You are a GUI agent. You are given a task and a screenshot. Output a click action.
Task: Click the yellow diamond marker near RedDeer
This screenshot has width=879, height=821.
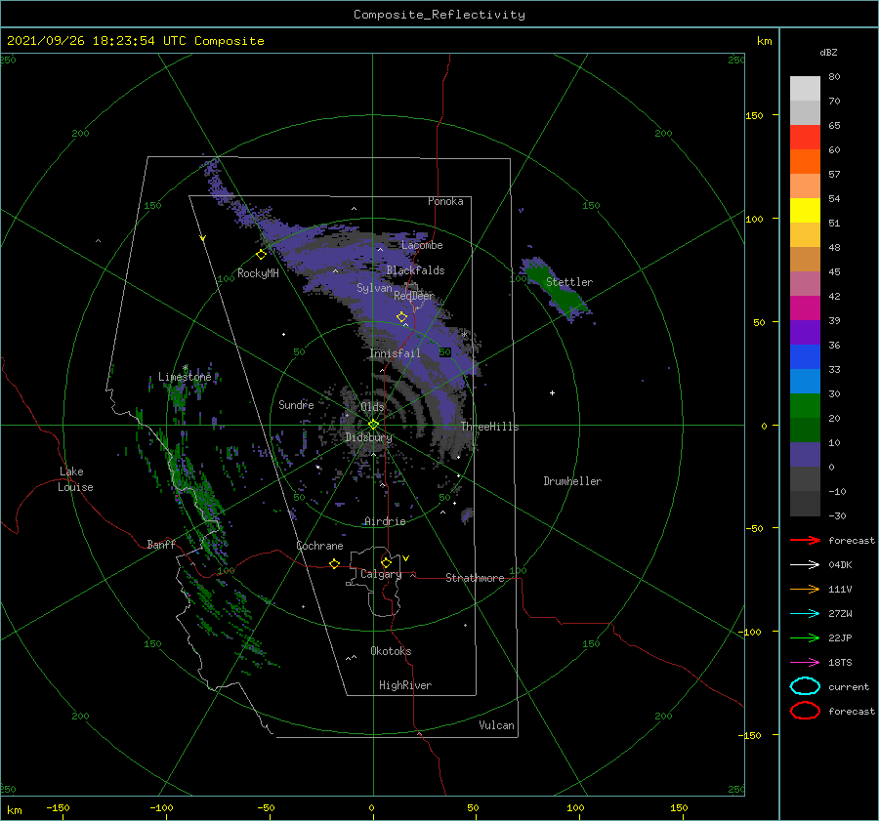pos(402,317)
